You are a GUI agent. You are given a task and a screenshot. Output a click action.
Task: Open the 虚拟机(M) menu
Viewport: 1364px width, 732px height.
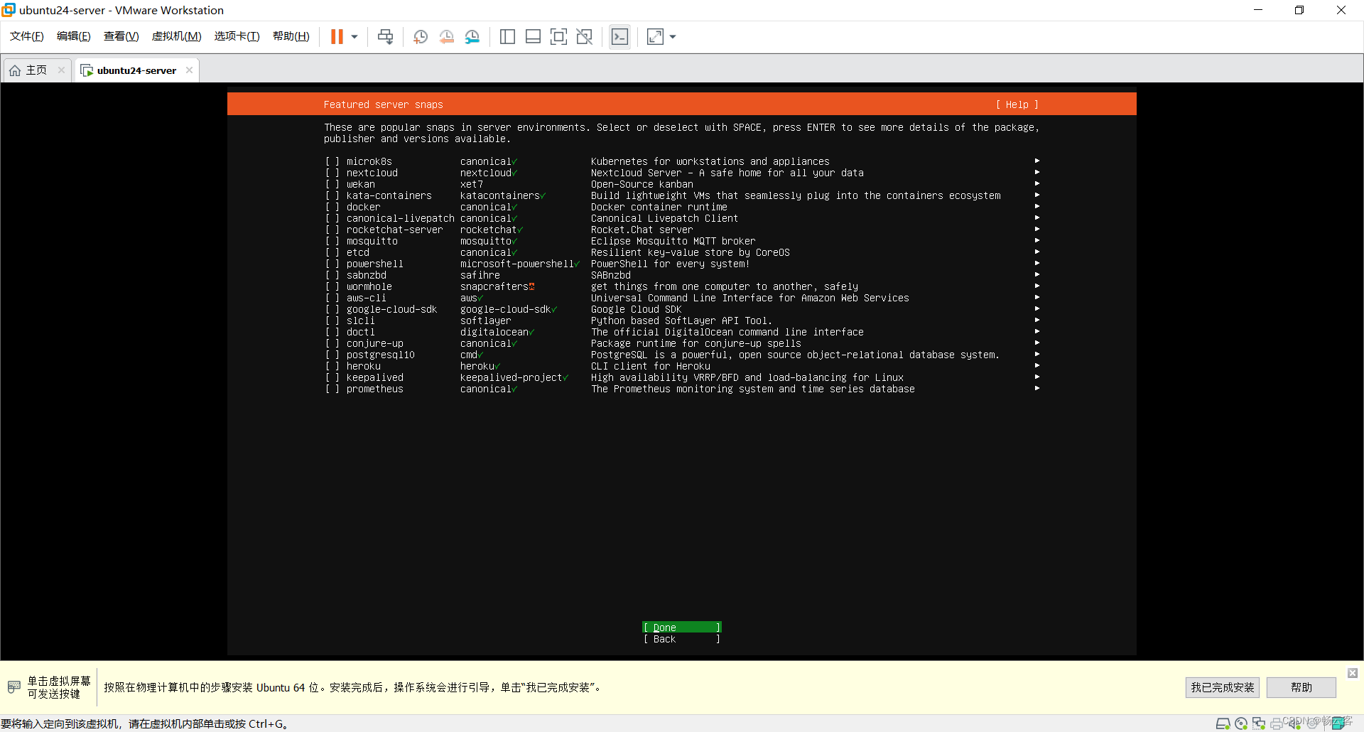click(x=176, y=36)
